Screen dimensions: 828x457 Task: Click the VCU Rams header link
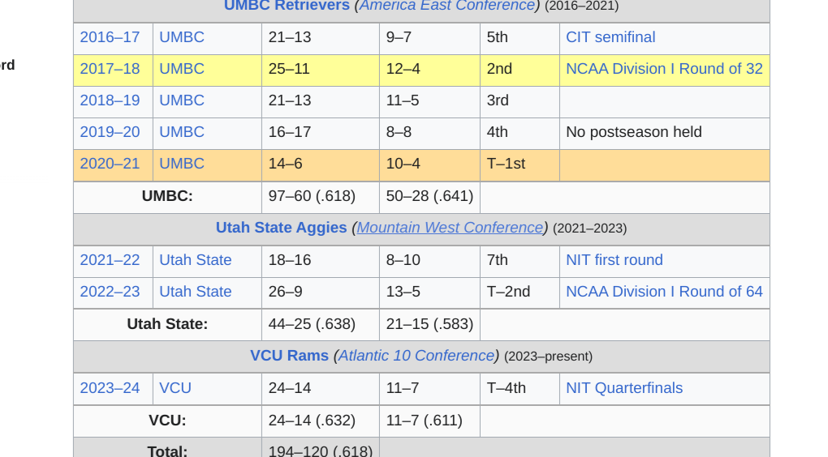pos(289,356)
